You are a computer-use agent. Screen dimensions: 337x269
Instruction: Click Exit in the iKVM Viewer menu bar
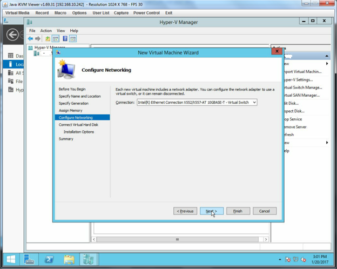(168, 13)
